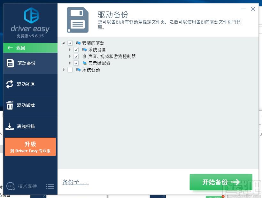
Task: Click the speaker icon for 声音、视频和游戏控制器
Action: [84, 57]
